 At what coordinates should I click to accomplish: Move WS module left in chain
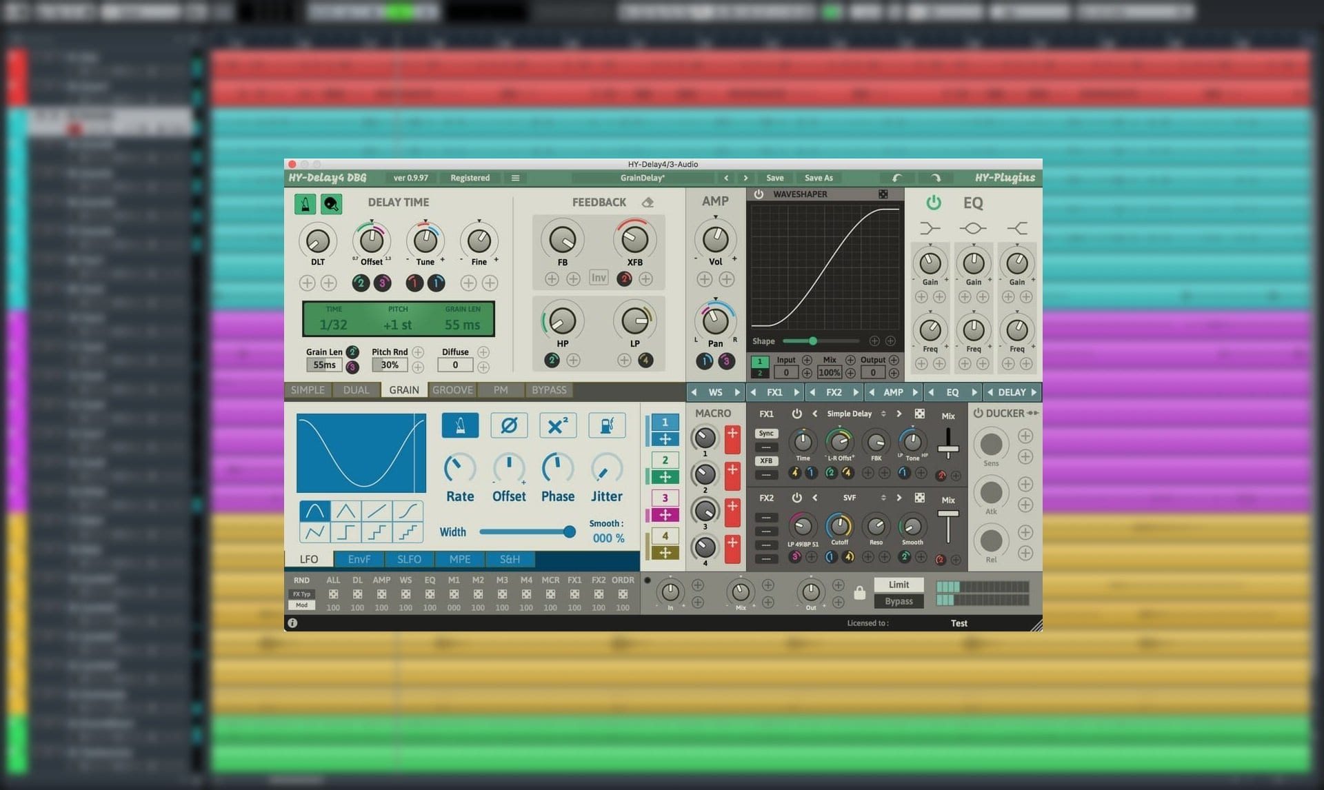click(694, 393)
